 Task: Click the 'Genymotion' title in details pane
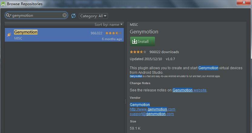pos(144,32)
